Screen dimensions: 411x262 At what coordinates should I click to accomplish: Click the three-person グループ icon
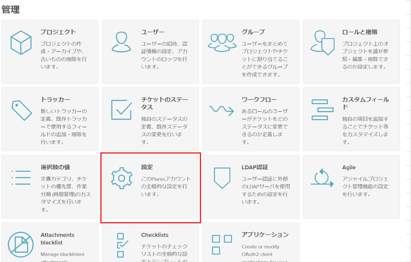pyautogui.click(x=222, y=42)
